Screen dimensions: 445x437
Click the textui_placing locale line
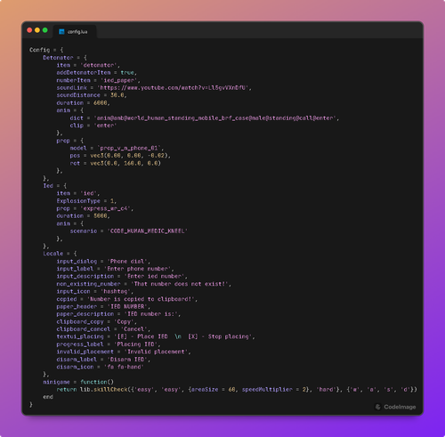(156, 336)
